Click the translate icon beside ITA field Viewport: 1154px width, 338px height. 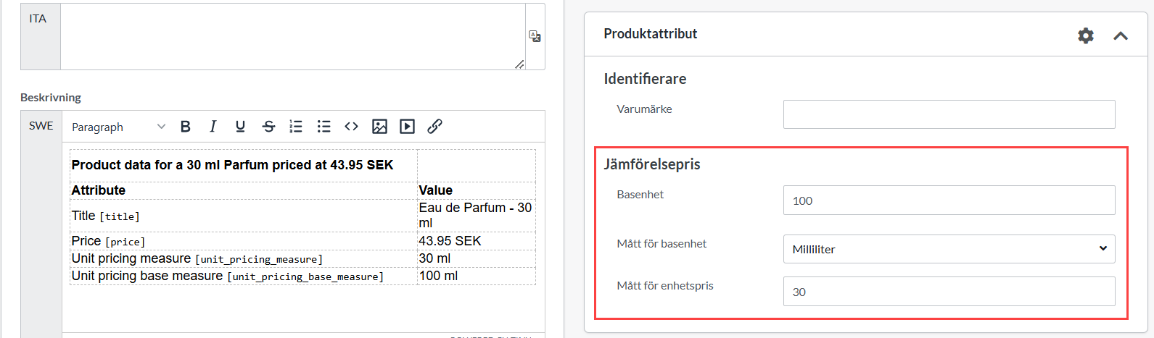pos(535,36)
